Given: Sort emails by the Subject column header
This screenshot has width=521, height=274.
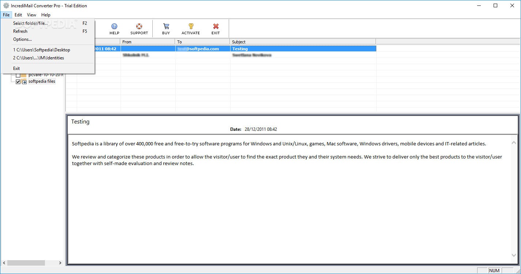Looking at the screenshot, I should pos(303,42).
